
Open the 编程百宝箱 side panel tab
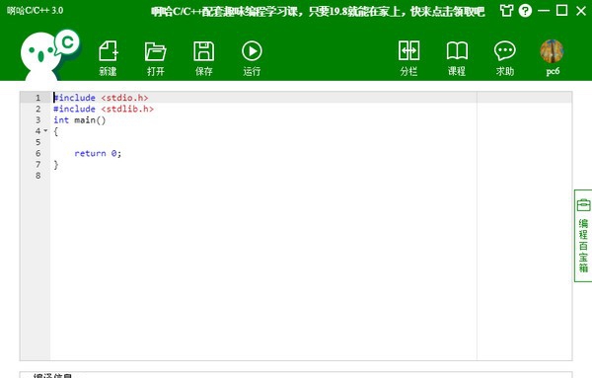583,236
